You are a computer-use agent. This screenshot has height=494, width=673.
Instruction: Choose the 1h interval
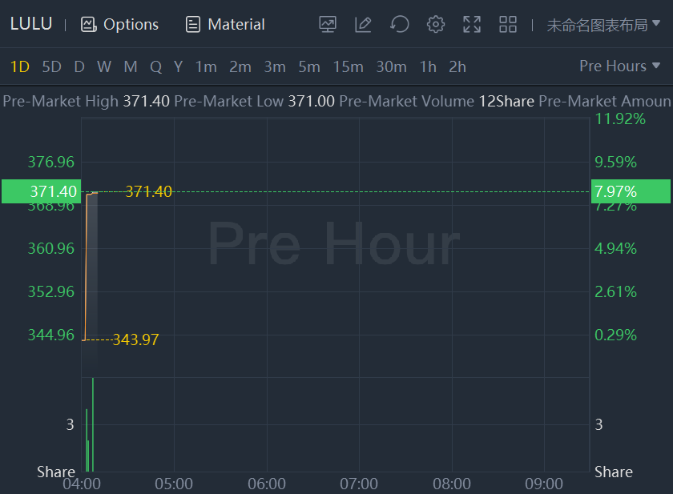[428, 66]
